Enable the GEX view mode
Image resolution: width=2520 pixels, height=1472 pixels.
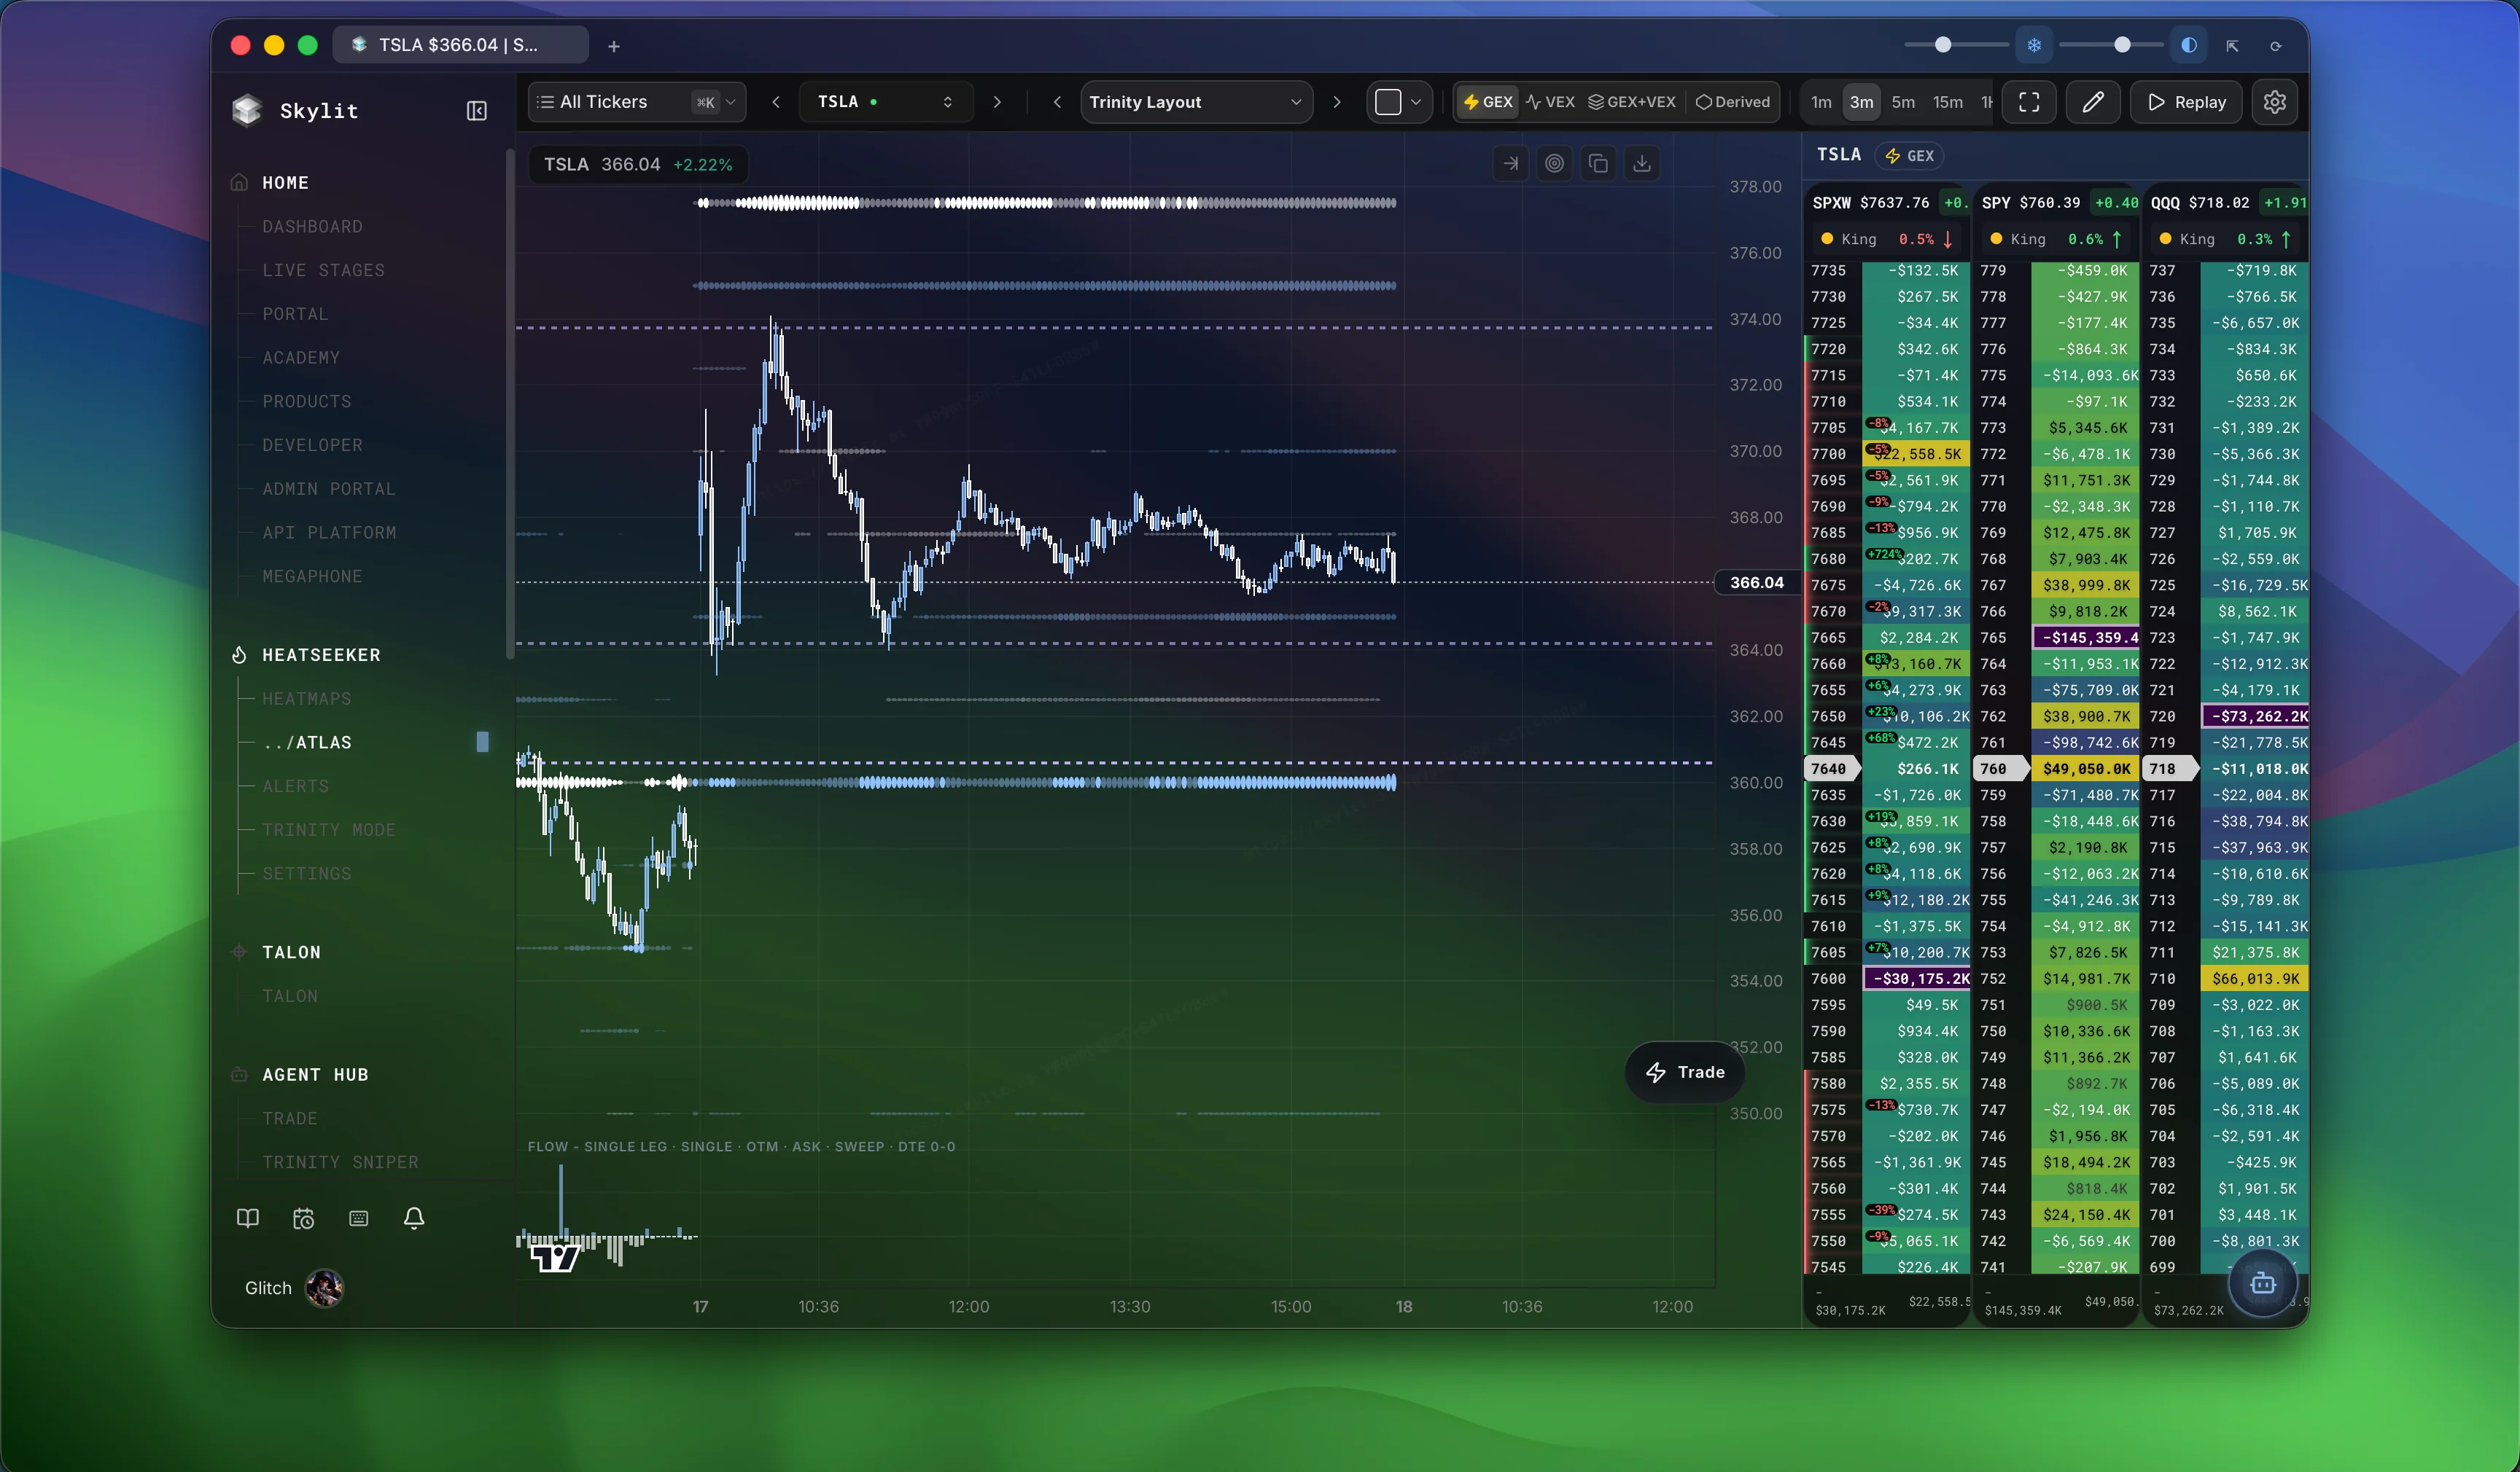pyautogui.click(x=1487, y=102)
